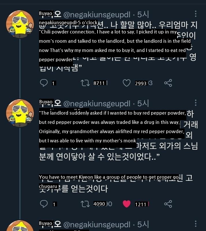This screenshot has width=206, height=231.
Task: Retweet the second tweet with 4090 retweets
Action: tap(85, 204)
